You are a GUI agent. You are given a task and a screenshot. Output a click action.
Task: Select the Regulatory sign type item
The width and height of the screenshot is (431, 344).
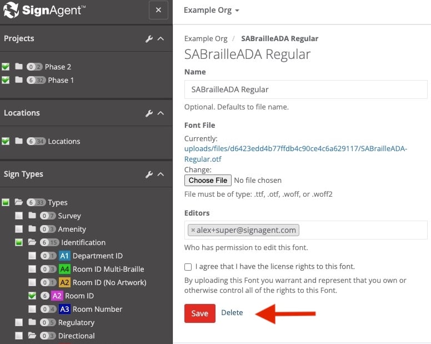click(77, 322)
